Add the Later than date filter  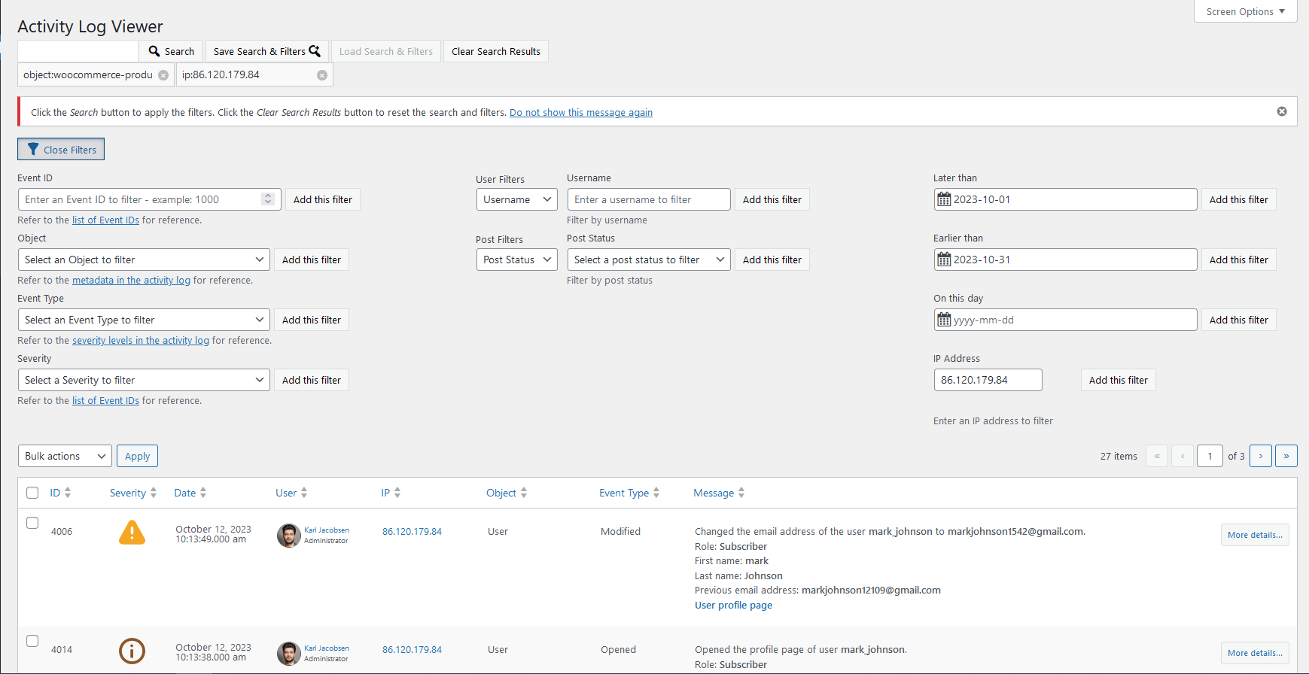(1239, 199)
